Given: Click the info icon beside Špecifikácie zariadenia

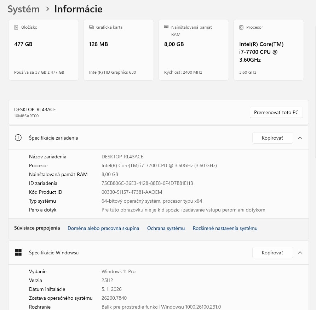Looking at the screenshot, I should click(18, 137).
